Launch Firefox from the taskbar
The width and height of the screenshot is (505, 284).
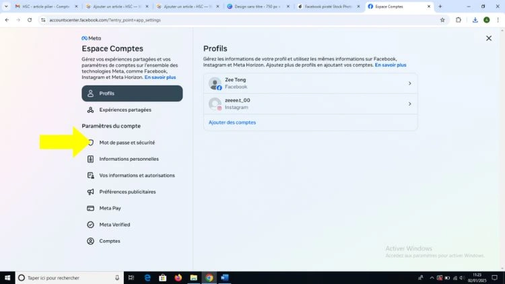(x=178, y=277)
